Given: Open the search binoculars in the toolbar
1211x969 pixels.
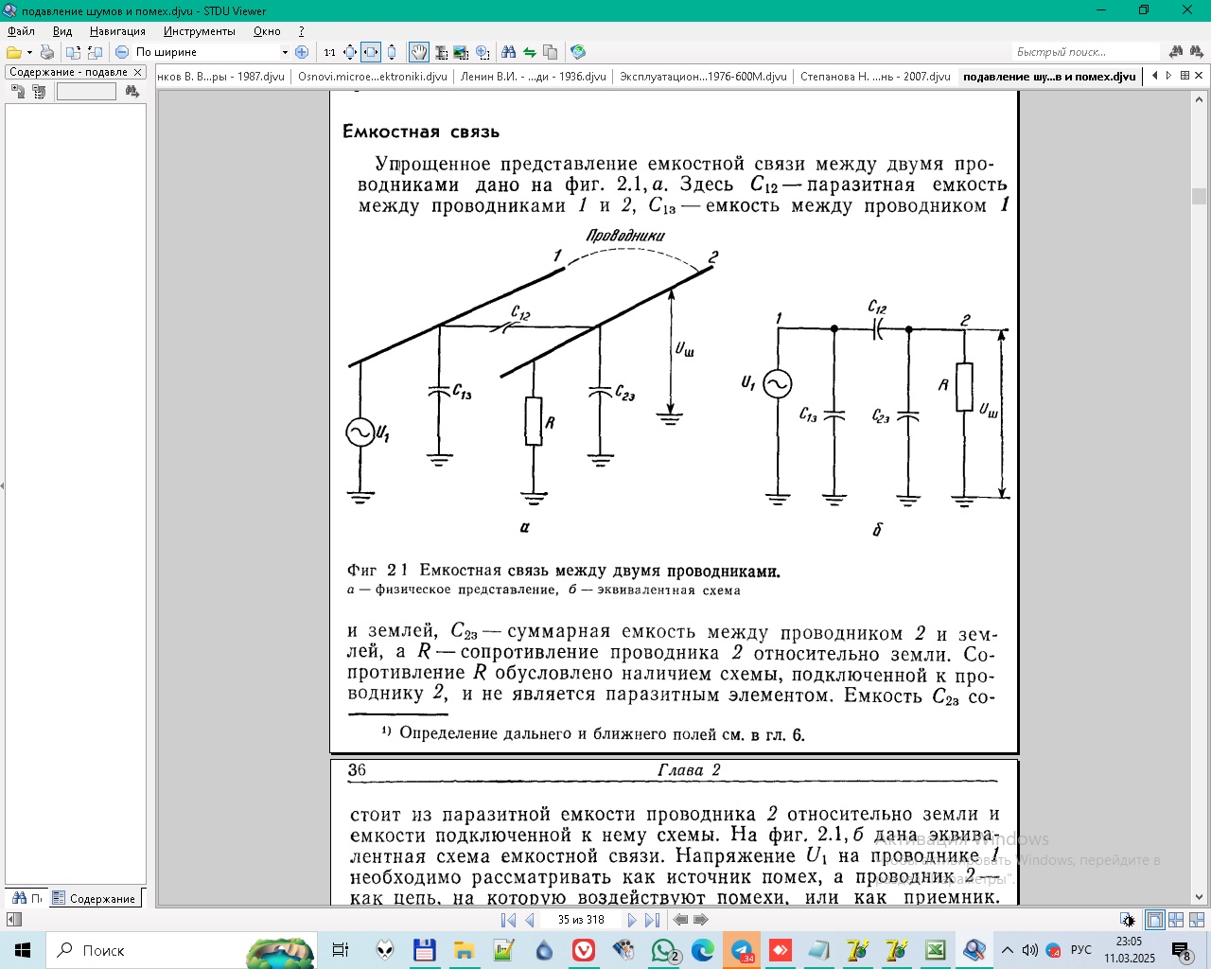Looking at the screenshot, I should pos(509,52).
